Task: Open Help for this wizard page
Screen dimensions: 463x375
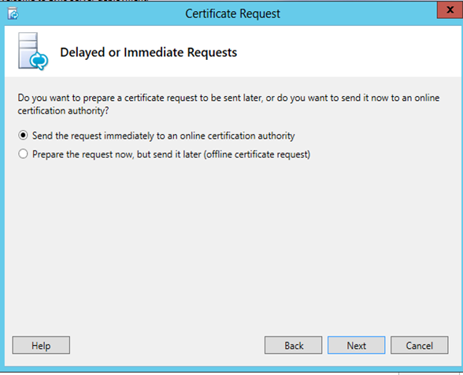Action: [41, 345]
